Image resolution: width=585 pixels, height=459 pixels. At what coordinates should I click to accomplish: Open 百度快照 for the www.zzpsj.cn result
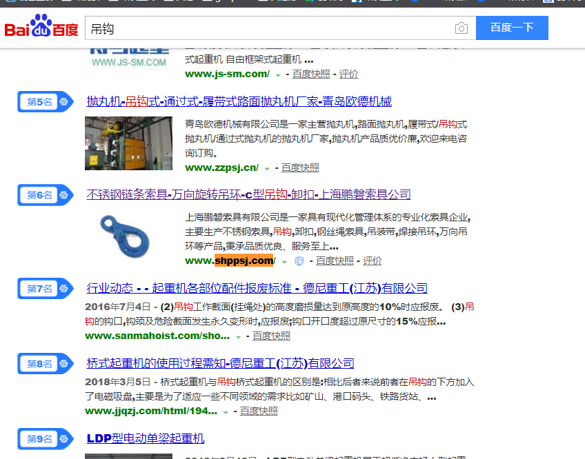(300, 167)
